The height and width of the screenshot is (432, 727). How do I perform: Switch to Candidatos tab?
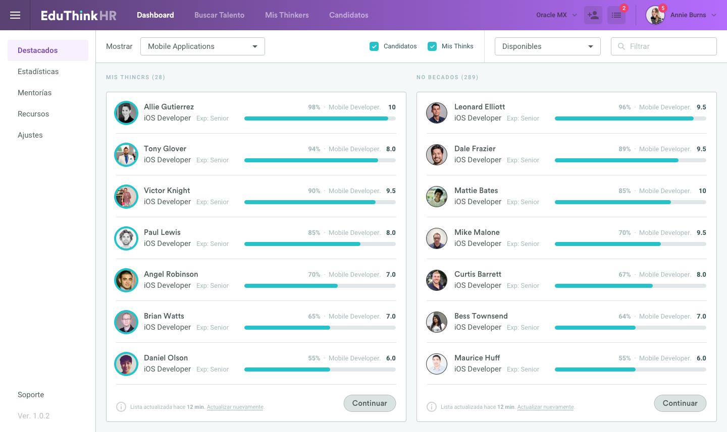(349, 15)
